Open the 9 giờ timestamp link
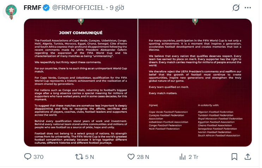Viewport: 262px width, 168px height. tap(117, 8)
